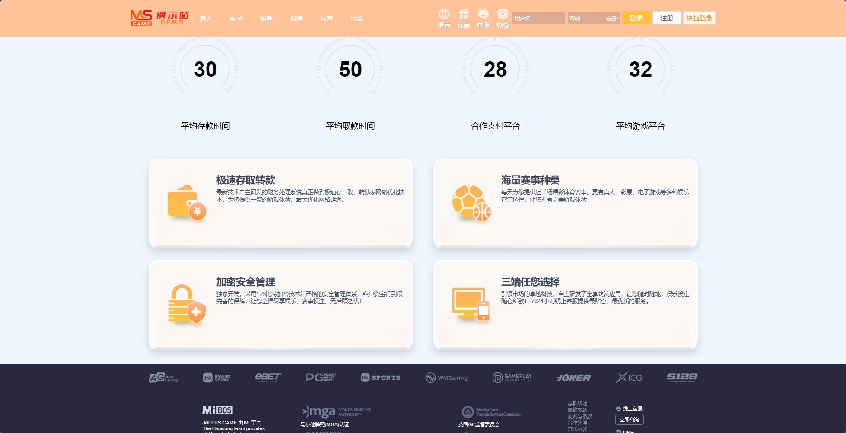Click the customer service headset icon

pos(483,14)
